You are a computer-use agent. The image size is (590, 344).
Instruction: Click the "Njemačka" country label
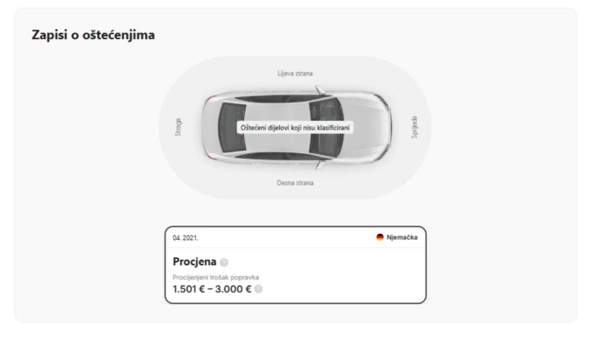tap(403, 237)
